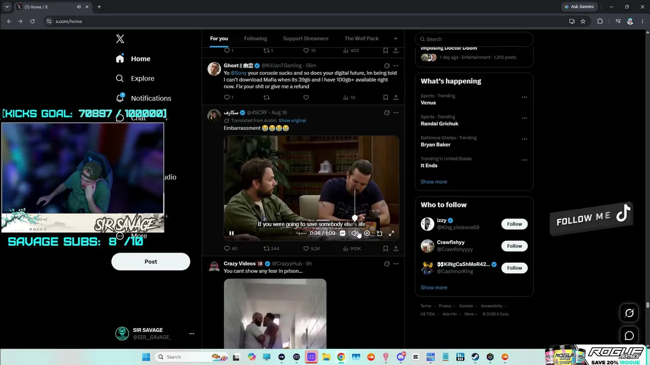Mute the Home / X browser tab audio

[79, 7]
